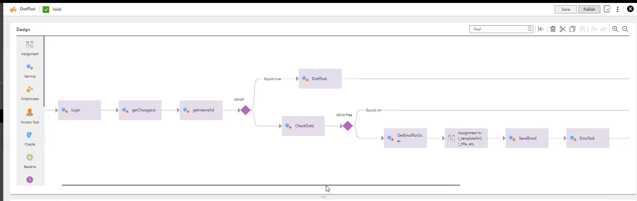
Task: Select the DraftTask service node on canvas
Action: 320,79
